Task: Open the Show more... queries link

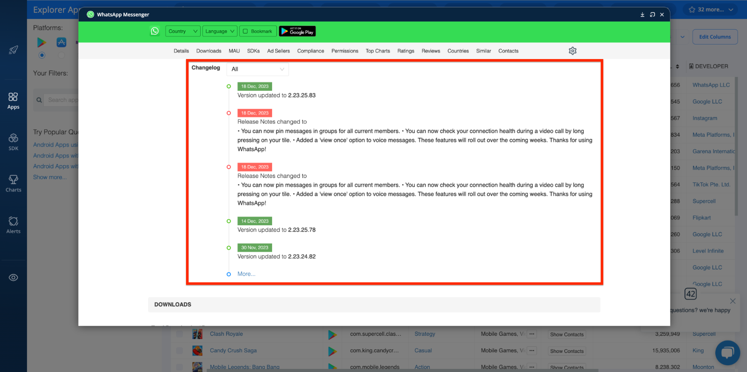Action: (50, 177)
